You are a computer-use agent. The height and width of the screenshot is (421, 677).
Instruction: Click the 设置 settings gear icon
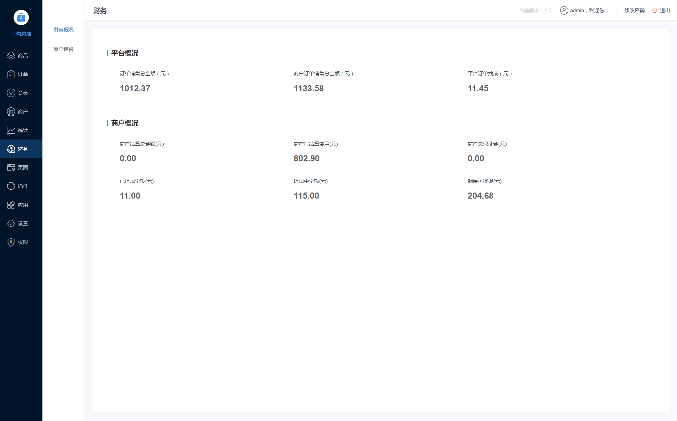[x=11, y=223]
